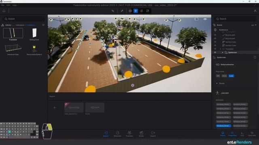259x145 pixels.
Task: Switch to the Export tab
Action: (x=153, y=134)
